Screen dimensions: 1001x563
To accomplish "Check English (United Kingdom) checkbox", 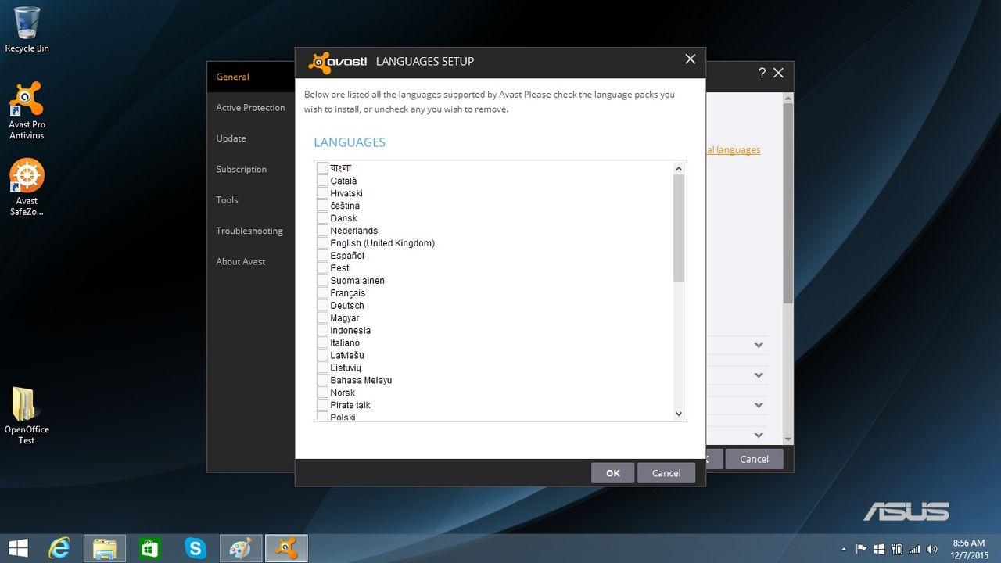I will coord(322,243).
